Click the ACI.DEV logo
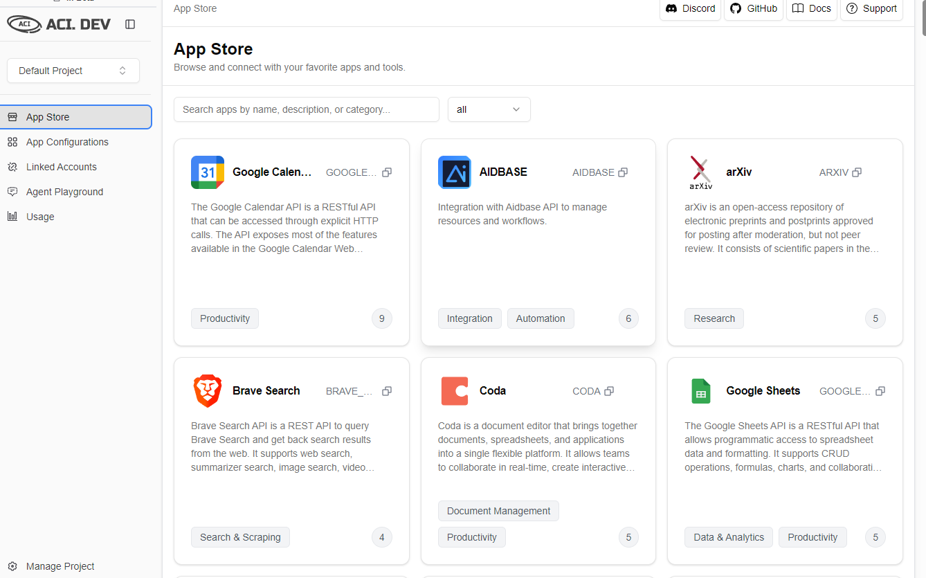926x578 pixels. pos(59,24)
